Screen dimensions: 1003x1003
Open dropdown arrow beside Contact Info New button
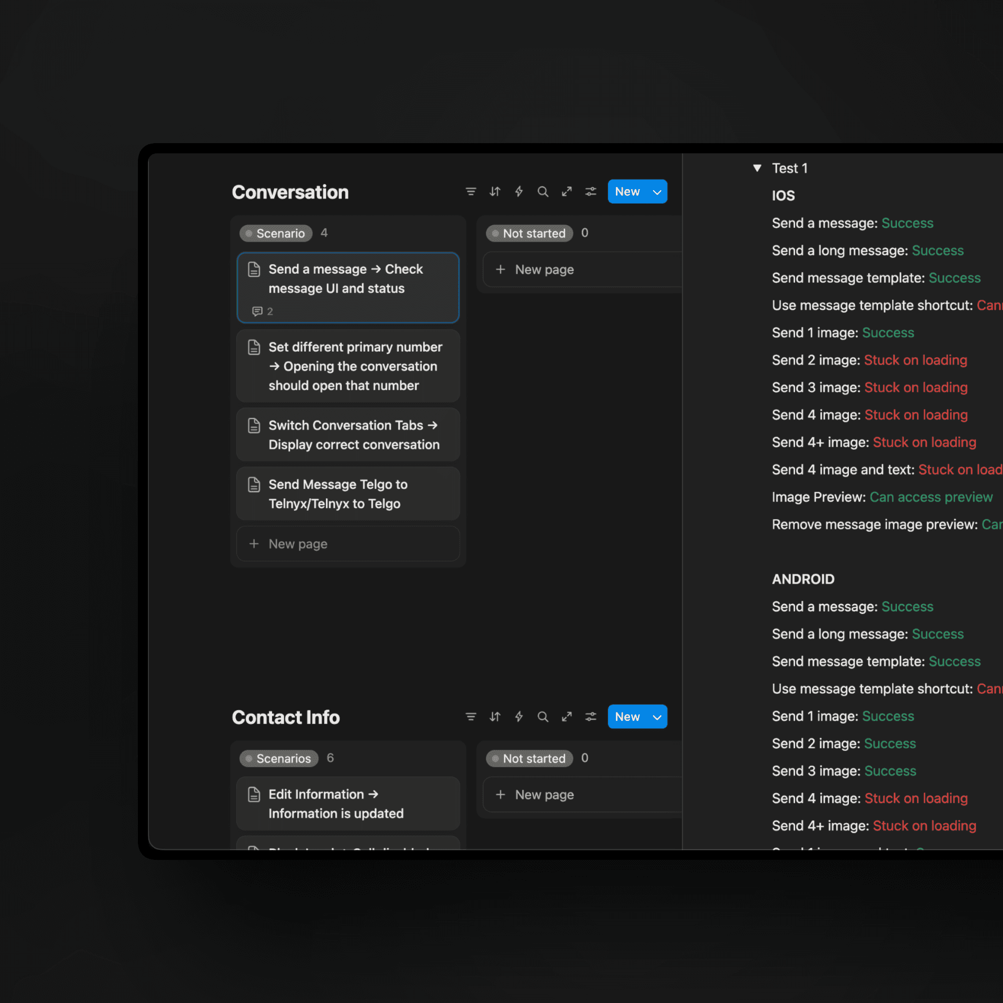coord(657,717)
